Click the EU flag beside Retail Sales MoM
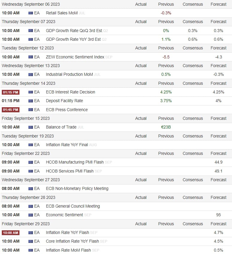The width and height of the screenshot is (232, 254). coord(31,13)
